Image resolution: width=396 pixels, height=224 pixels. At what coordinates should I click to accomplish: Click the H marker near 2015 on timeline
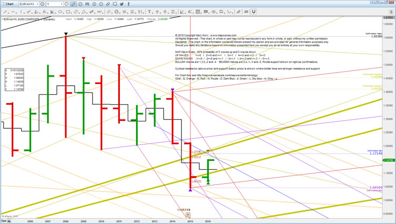coord(188,215)
